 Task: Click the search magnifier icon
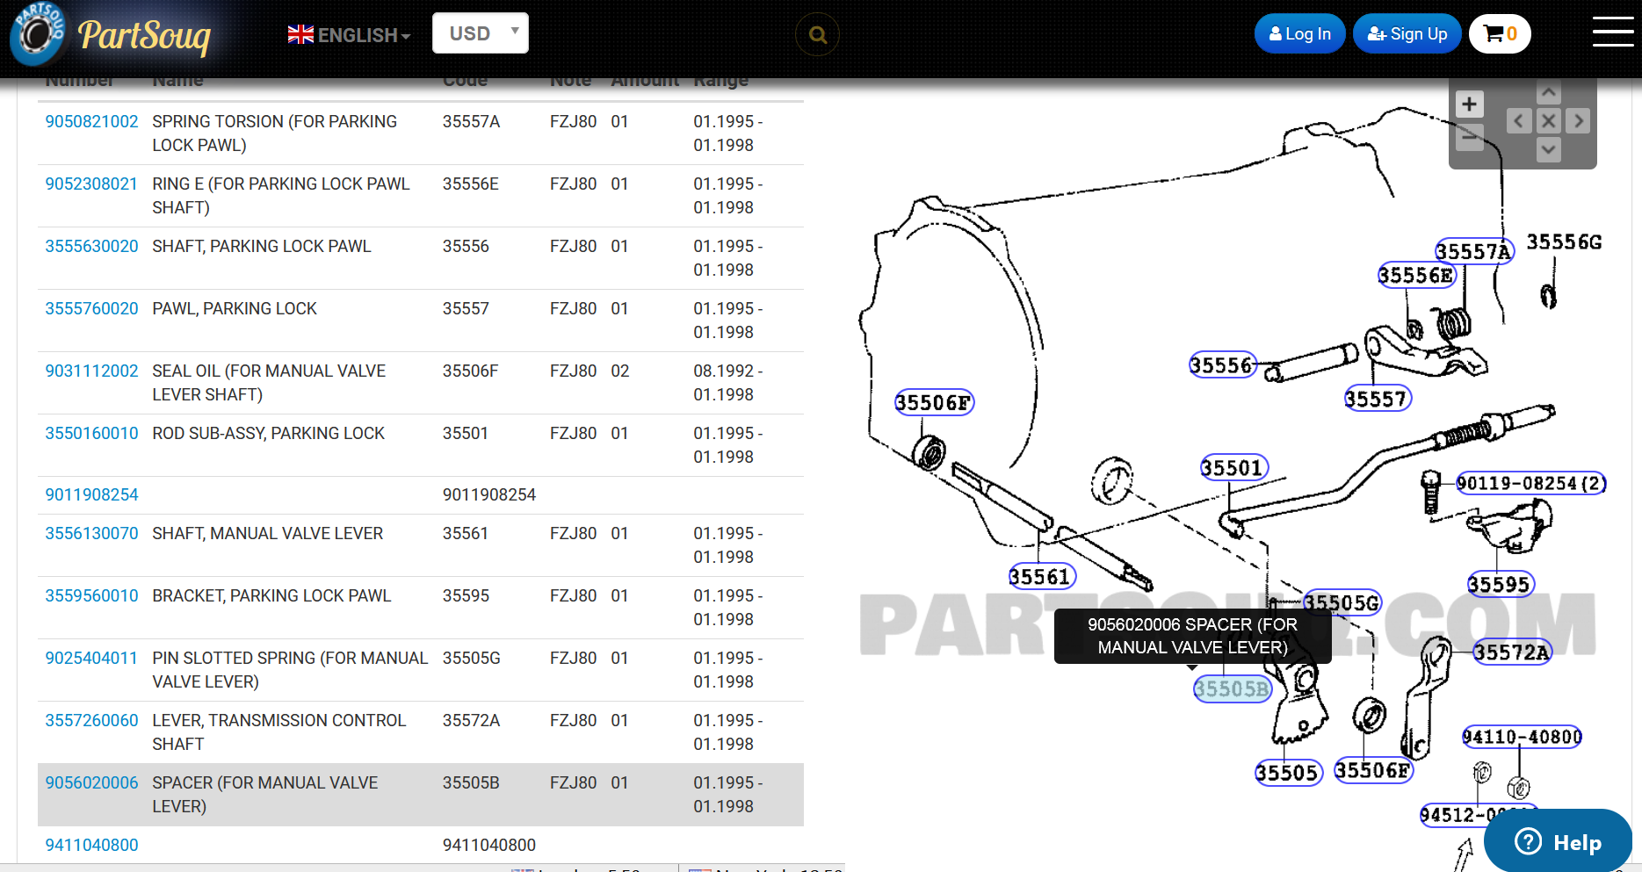tap(817, 35)
